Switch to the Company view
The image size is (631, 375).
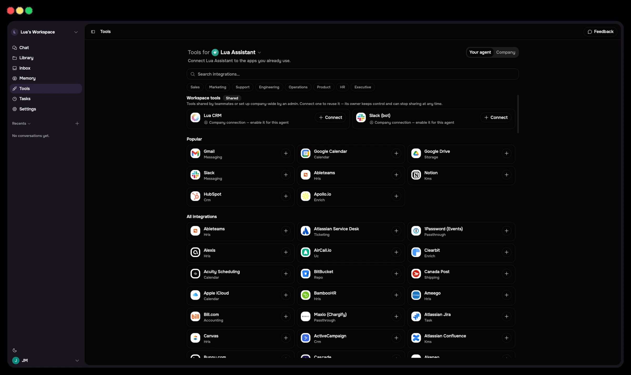click(x=506, y=52)
